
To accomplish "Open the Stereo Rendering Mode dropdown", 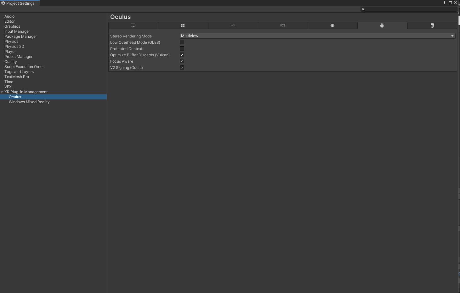I will click(x=317, y=36).
